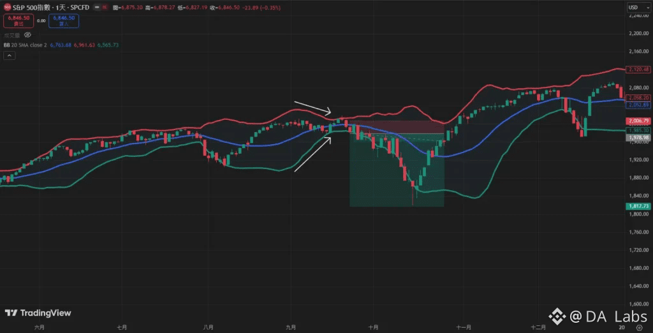The image size is (653, 333).
Task: Click the 六月 time axis label
Action: pyautogui.click(x=39, y=327)
